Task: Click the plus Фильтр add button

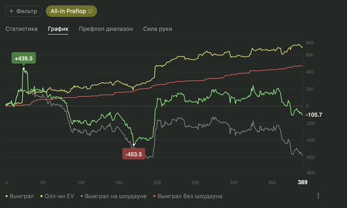Action: 22,10
